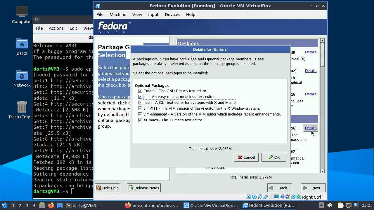
Task: Click OK in the Editors details dialog
Action: pos(274,157)
